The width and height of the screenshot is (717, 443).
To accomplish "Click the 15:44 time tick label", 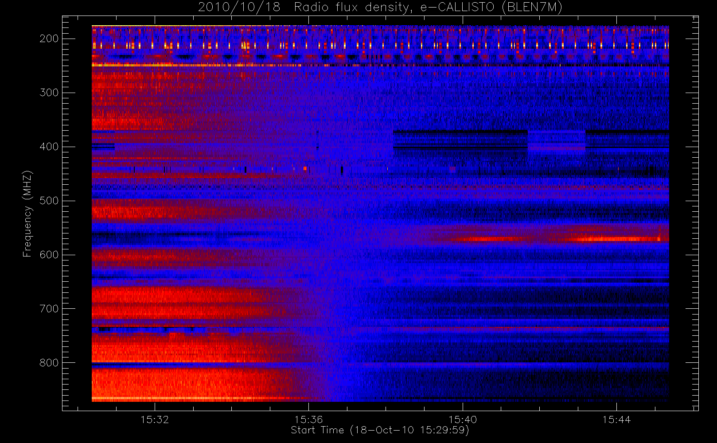I will pos(616,420).
